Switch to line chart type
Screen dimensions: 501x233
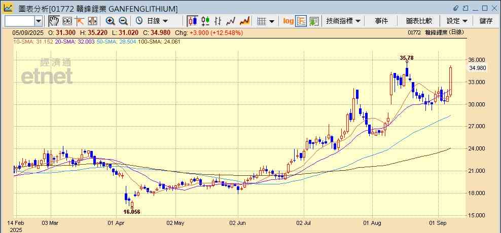[231, 21]
